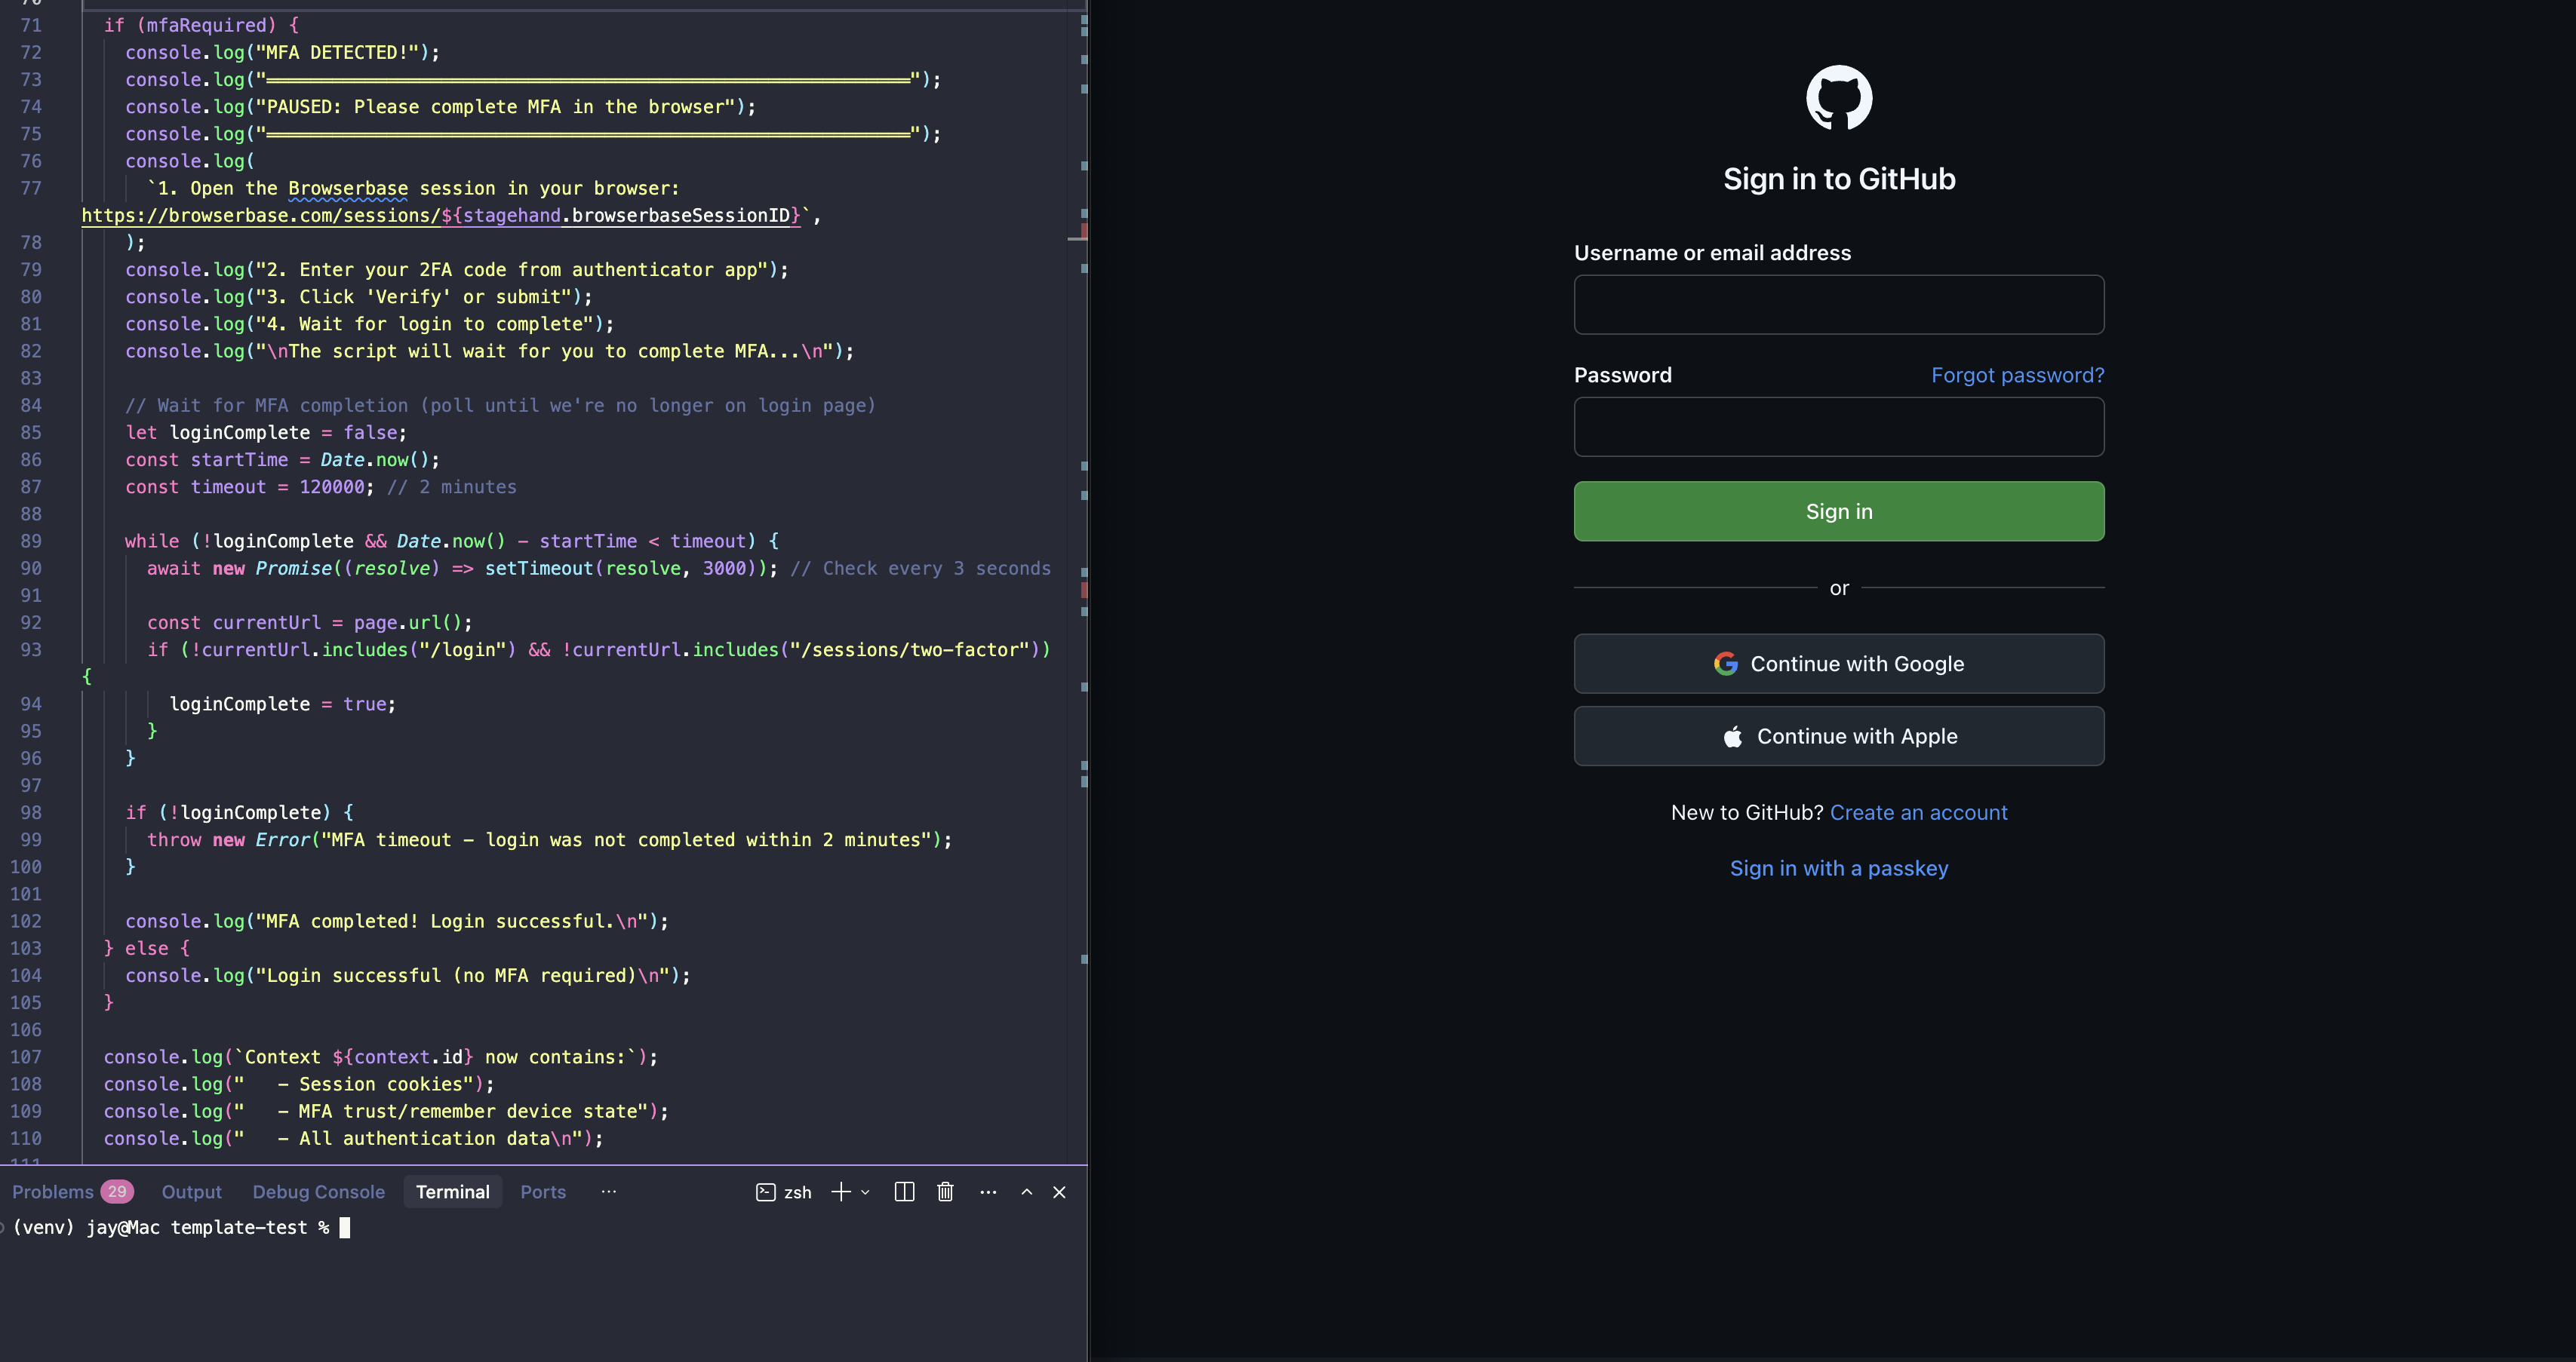The height and width of the screenshot is (1362, 2576).
Task: Click the GitHub octocat logo
Action: (x=1839, y=97)
